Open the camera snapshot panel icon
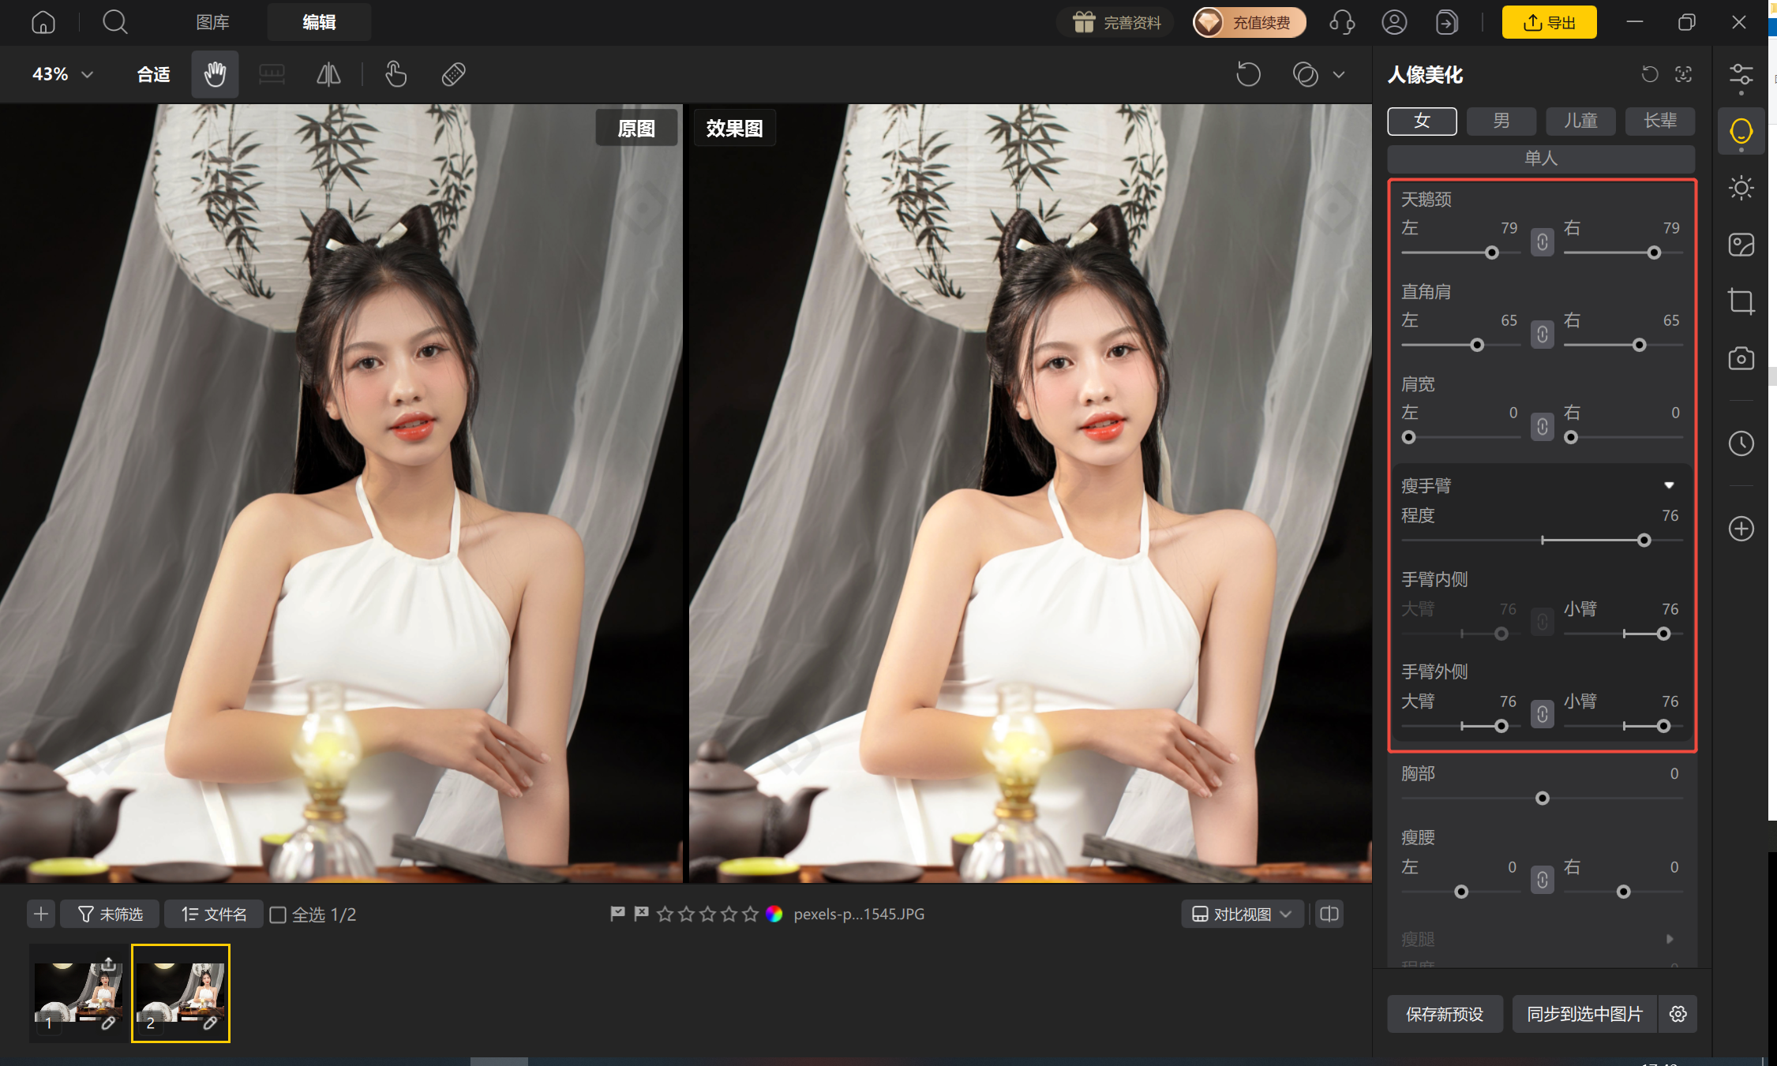 (x=1741, y=358)
